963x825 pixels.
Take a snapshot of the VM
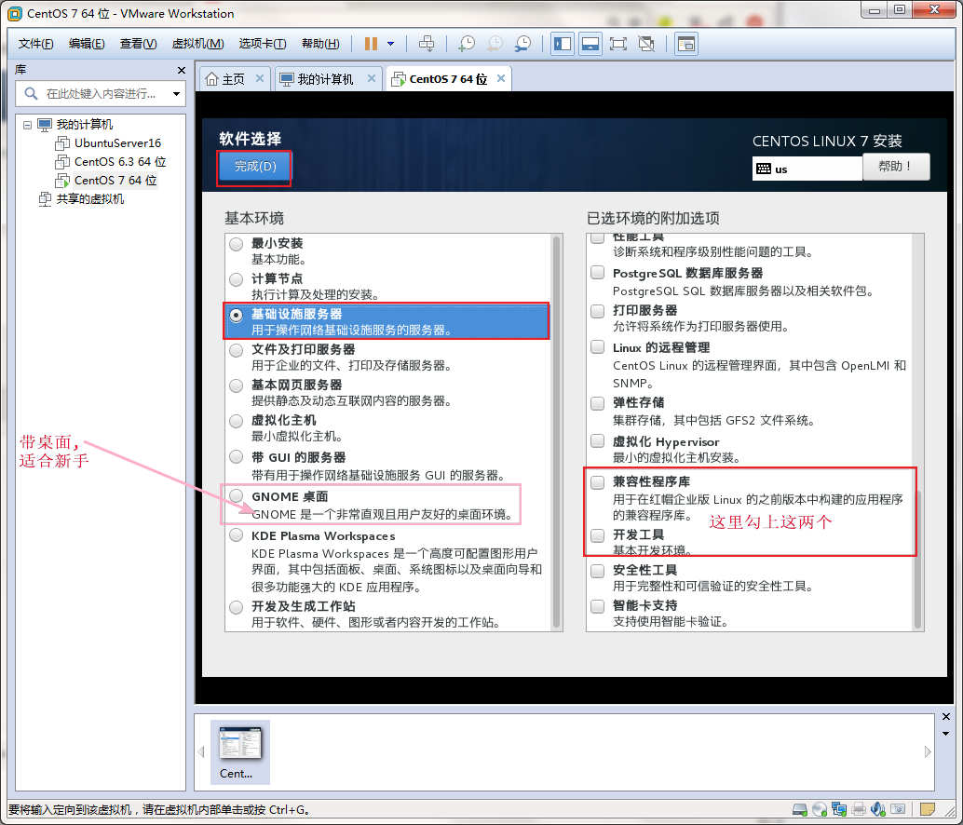click(467, 44)
